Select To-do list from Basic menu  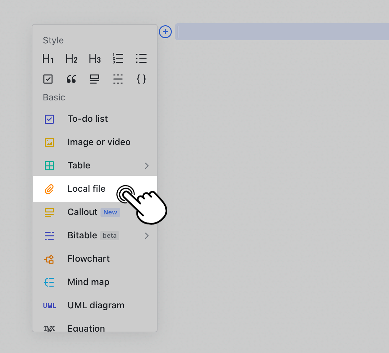point(88,119)
